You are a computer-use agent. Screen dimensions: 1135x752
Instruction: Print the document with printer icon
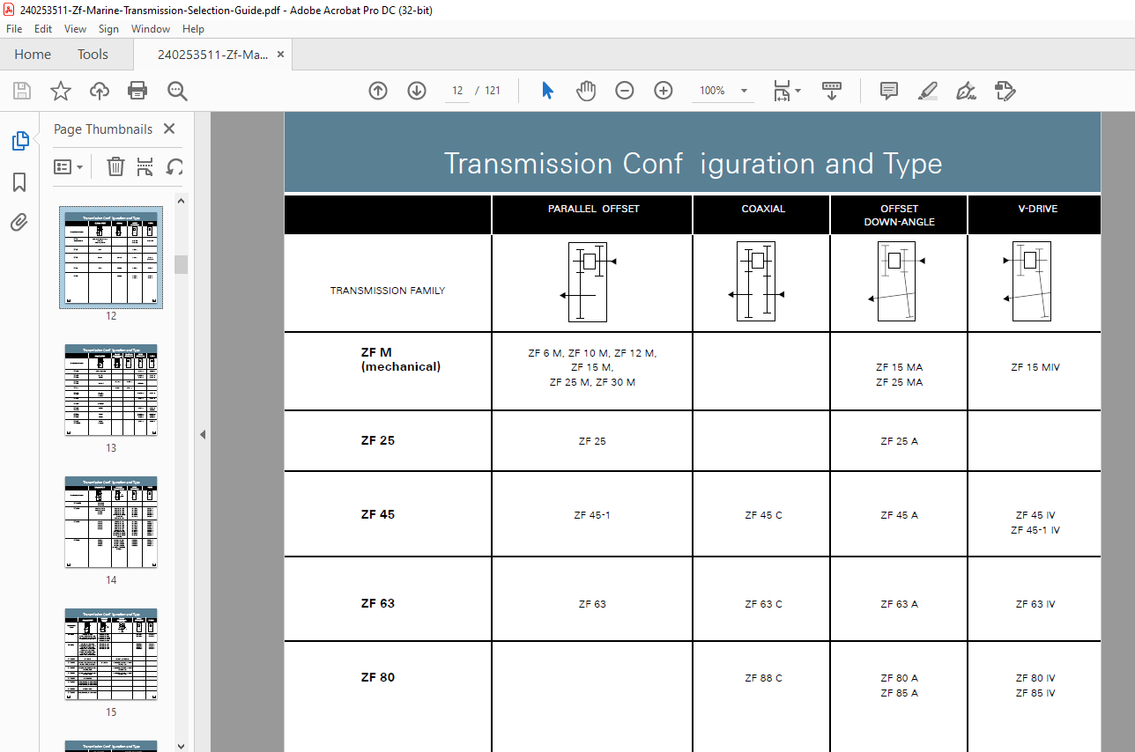[x=137, y=91]
